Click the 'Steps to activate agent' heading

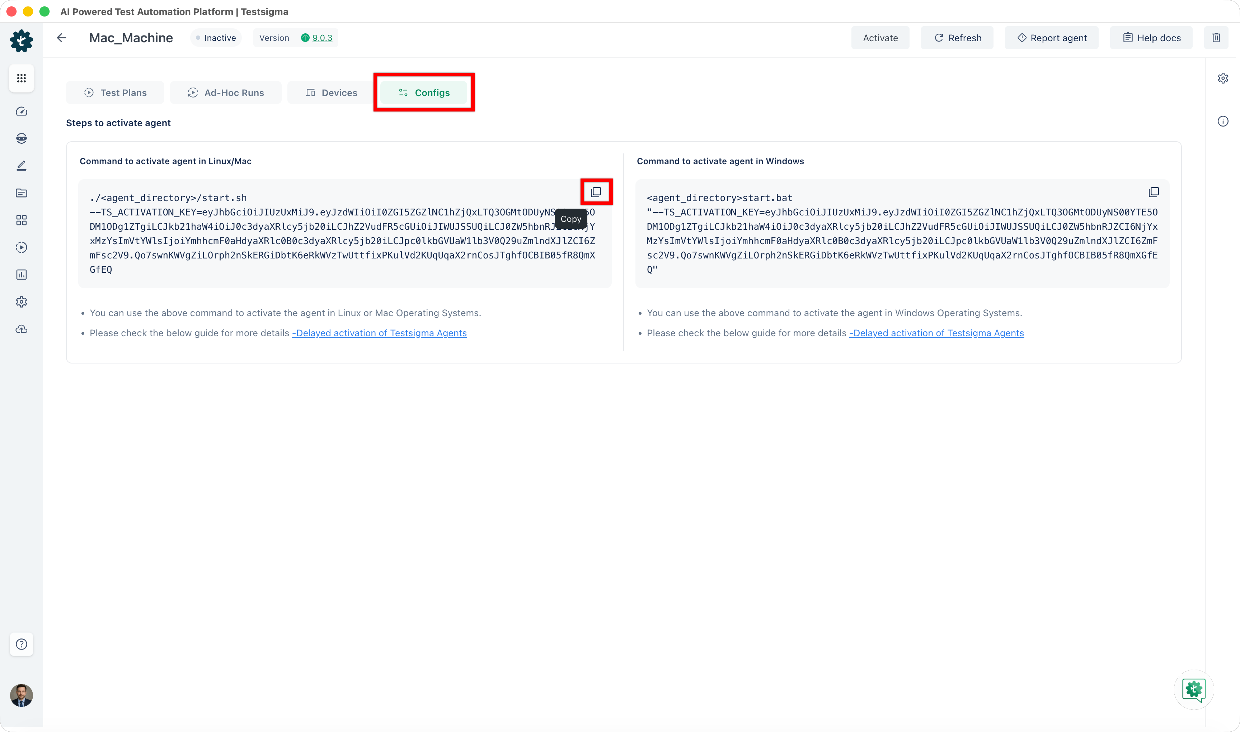[x=118, y=123]
